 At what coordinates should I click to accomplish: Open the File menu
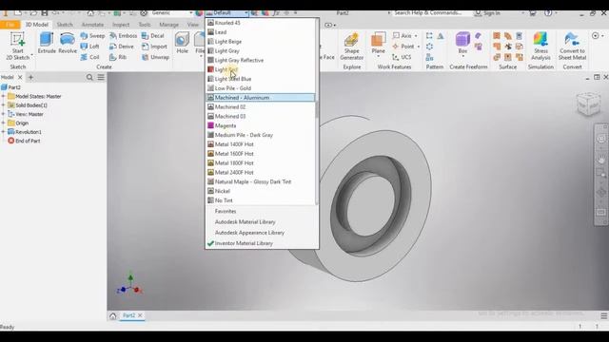click(10, 25)
